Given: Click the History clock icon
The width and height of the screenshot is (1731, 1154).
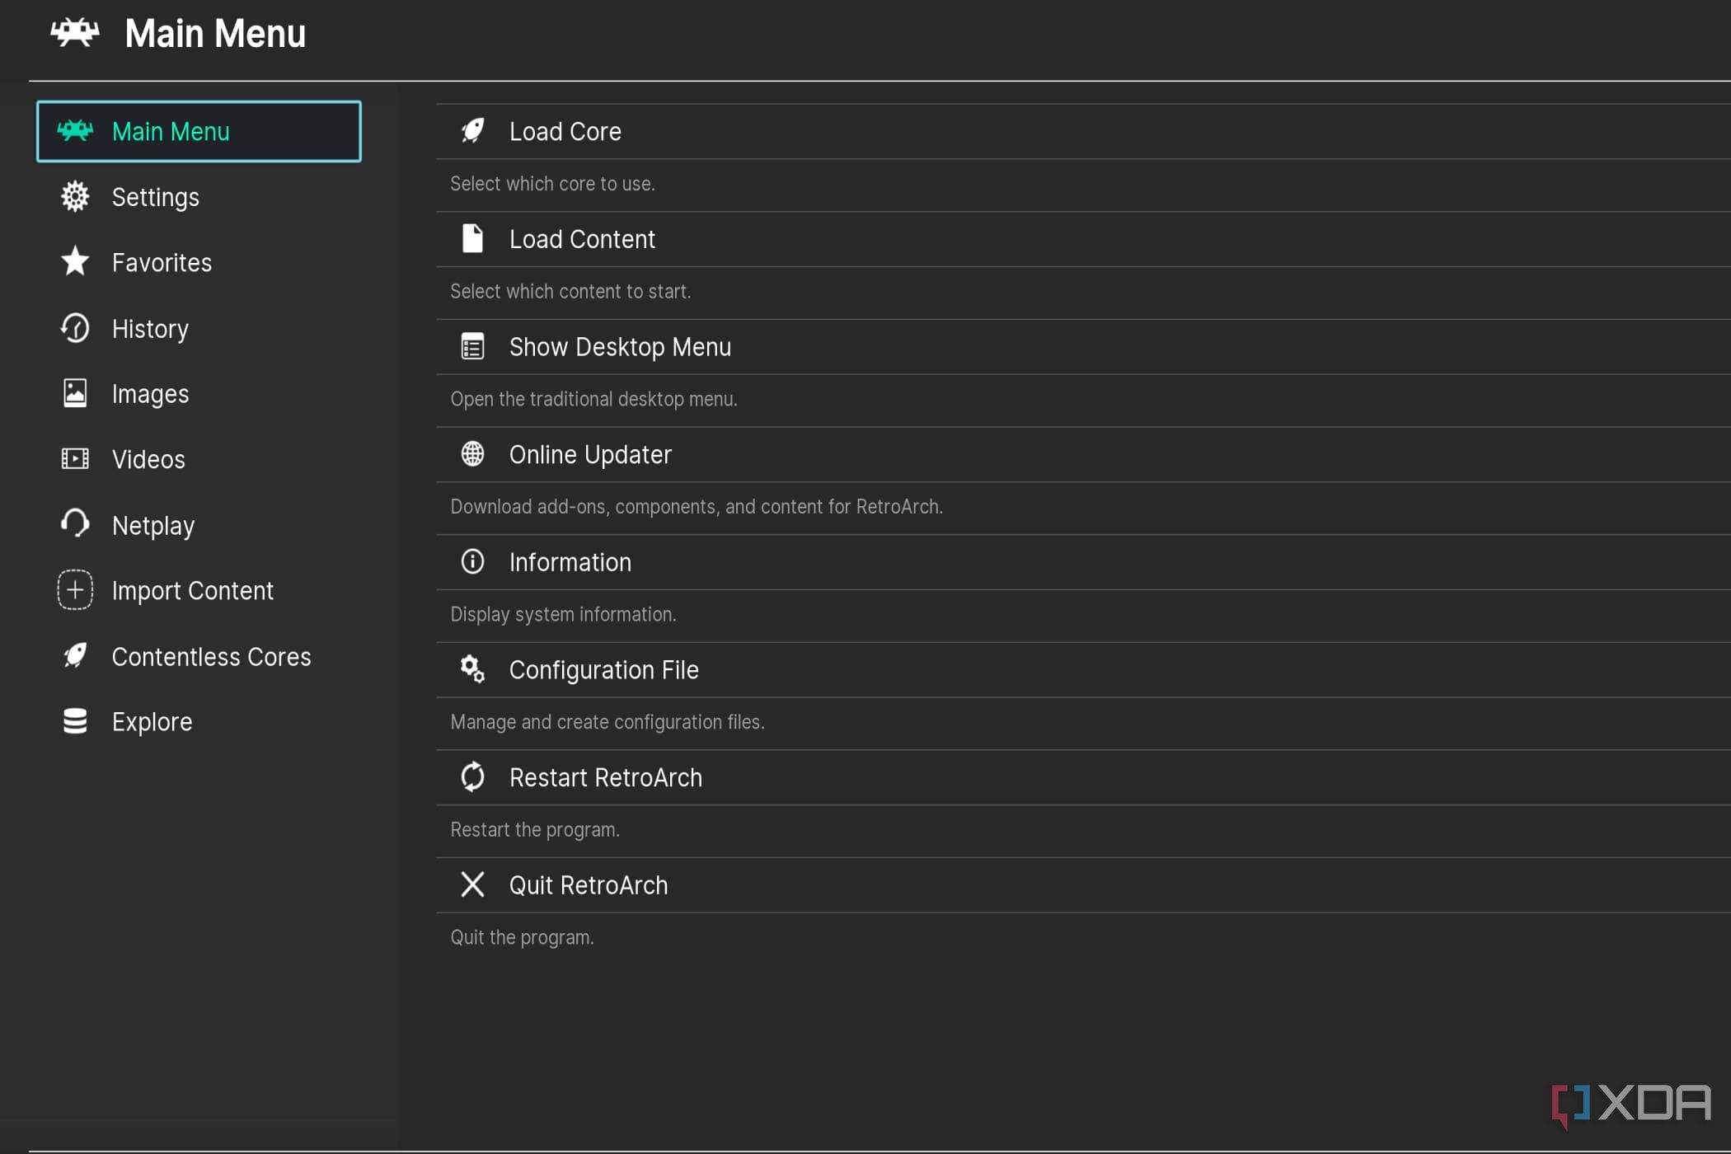Looking at the screenshot, I should [75, 328].
